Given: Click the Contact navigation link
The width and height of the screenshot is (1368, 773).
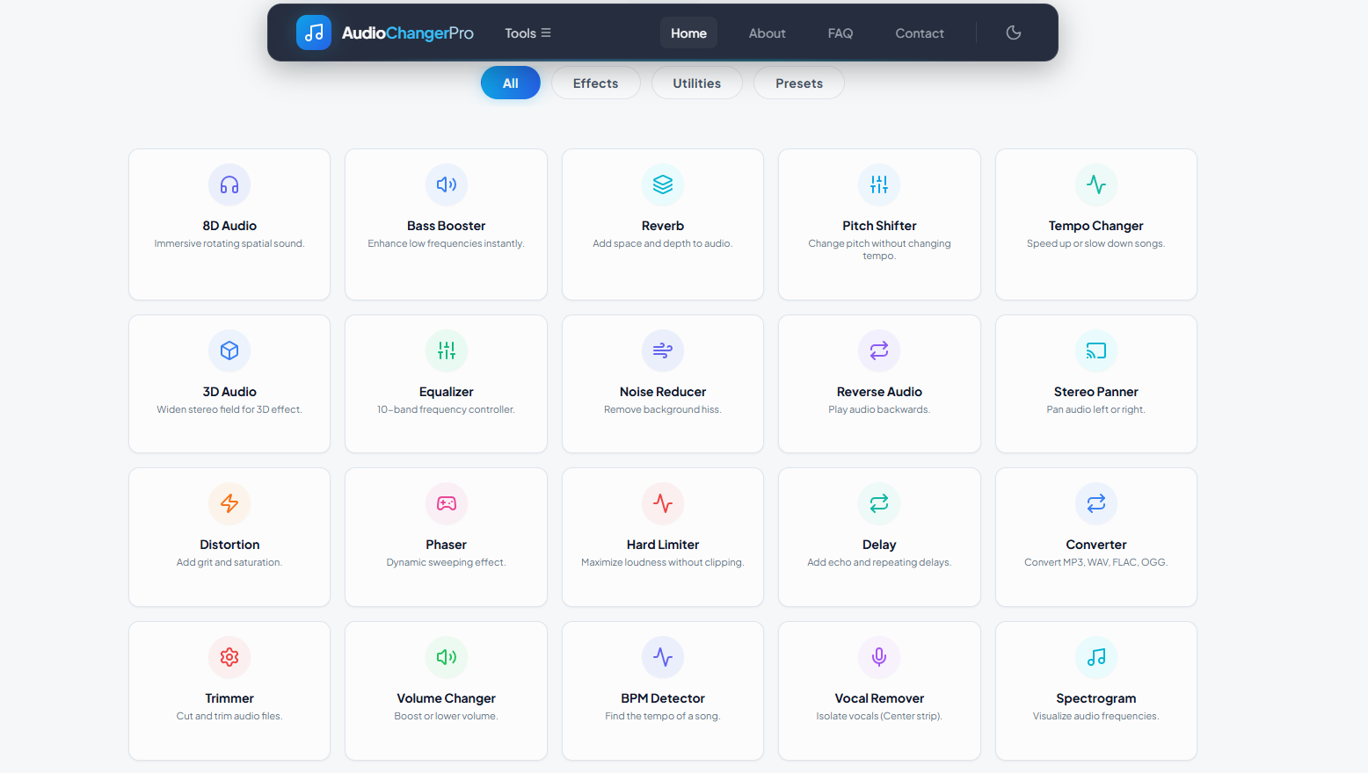Looking at the screenshot, I should click(x=919, y=33).
